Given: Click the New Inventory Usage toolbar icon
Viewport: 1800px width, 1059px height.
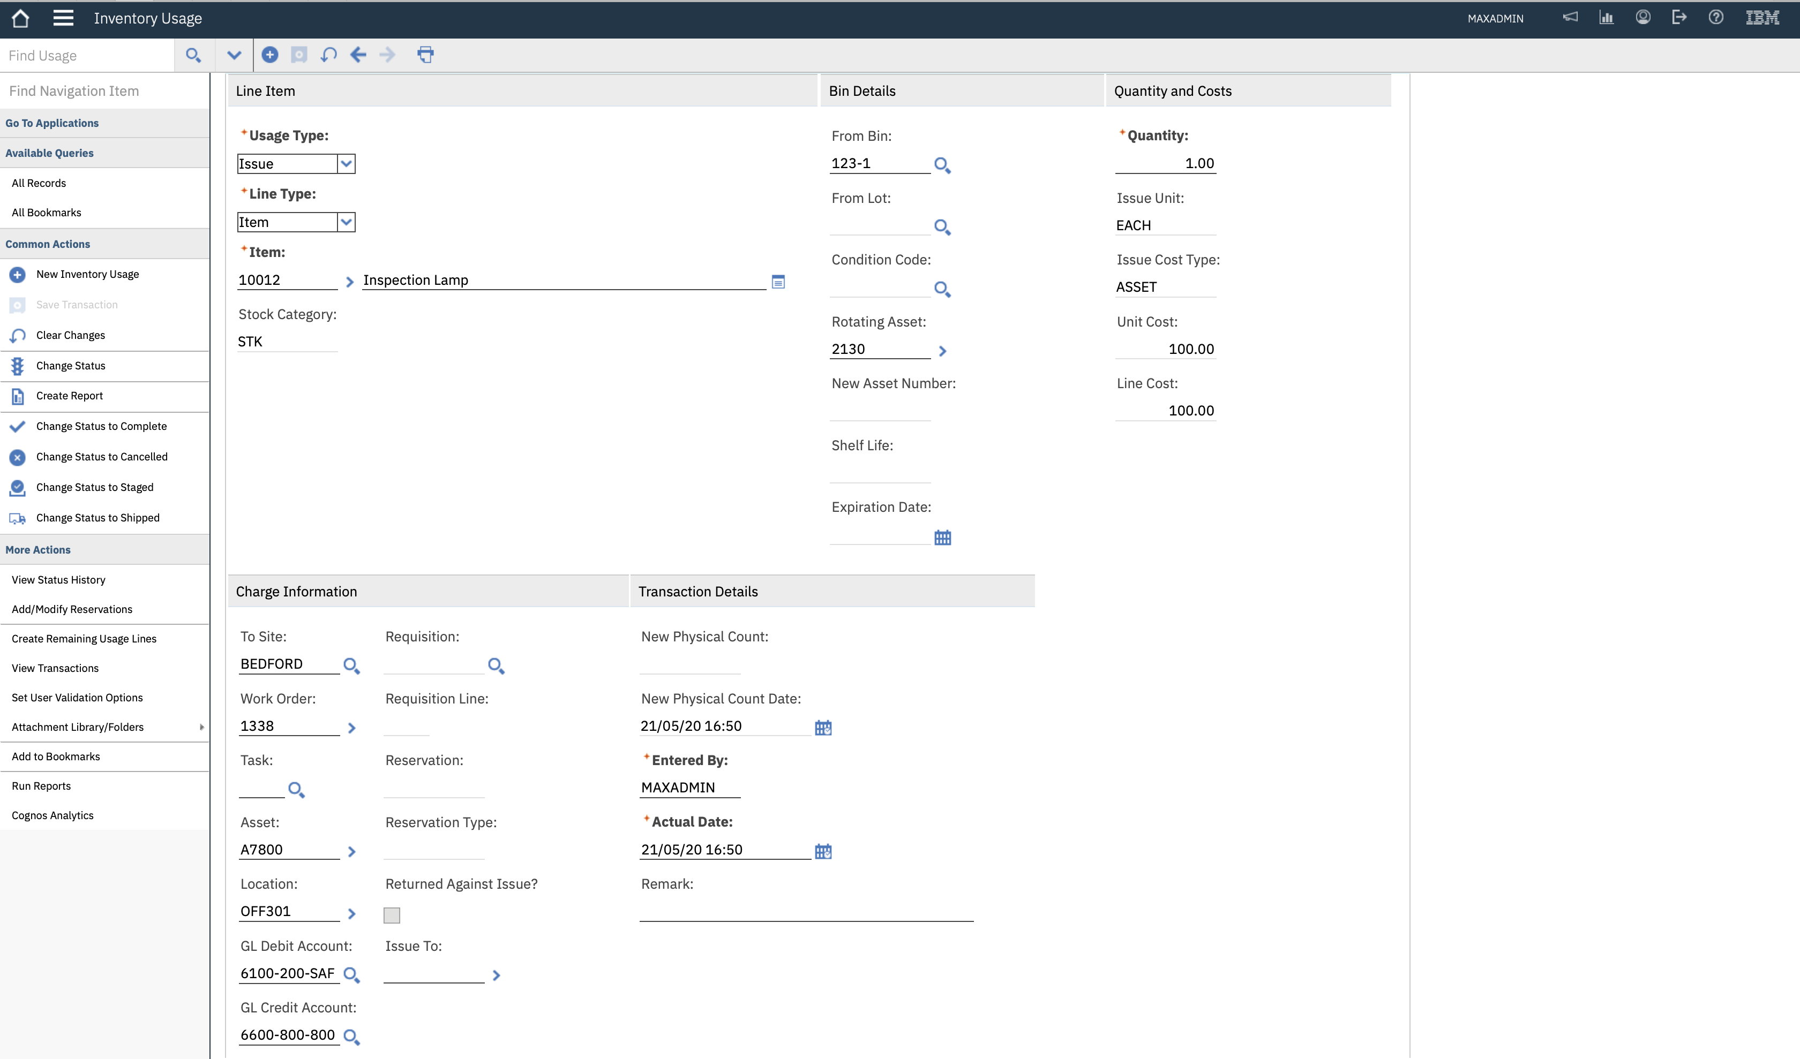Looking at the screenshot, I should [270, 55].
